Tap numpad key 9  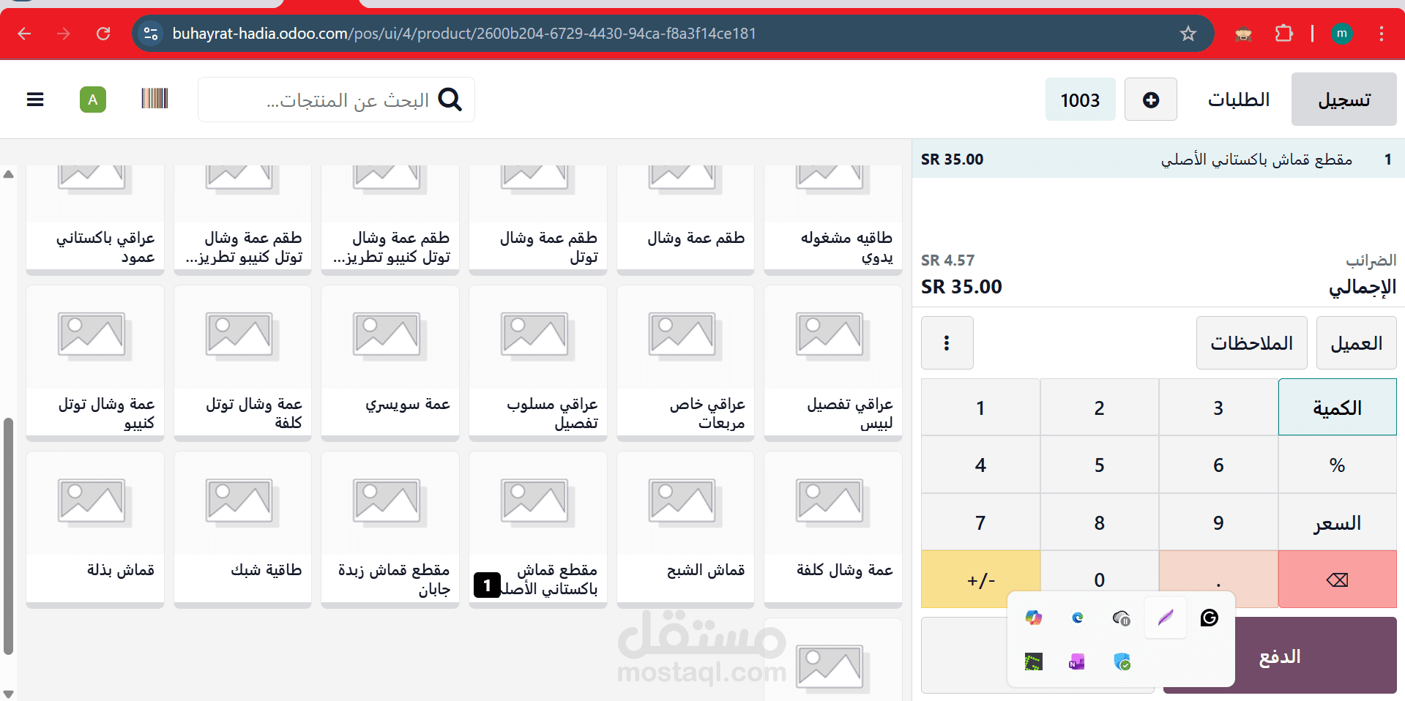click(1218, 522)
